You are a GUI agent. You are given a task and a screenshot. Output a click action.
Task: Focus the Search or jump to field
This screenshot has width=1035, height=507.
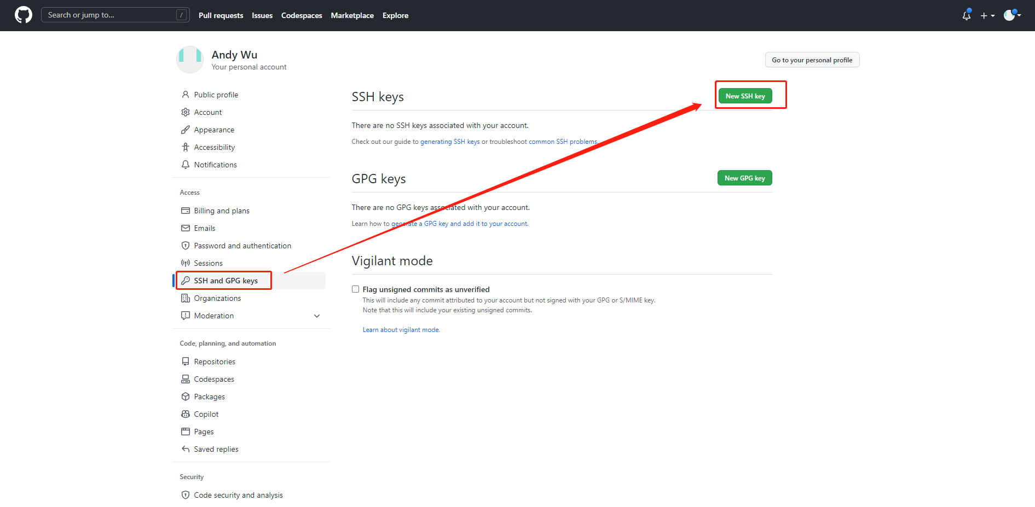pyautogui.click(x=115, y=15)
